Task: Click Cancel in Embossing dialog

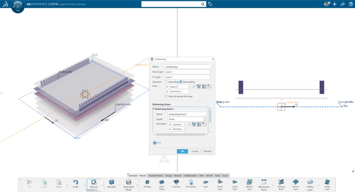Action: (195, 151)
